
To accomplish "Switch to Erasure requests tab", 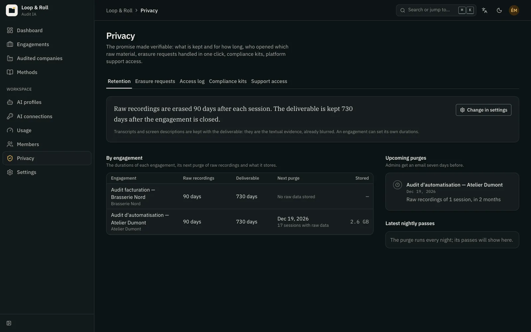I will click(x=155, y=81).
